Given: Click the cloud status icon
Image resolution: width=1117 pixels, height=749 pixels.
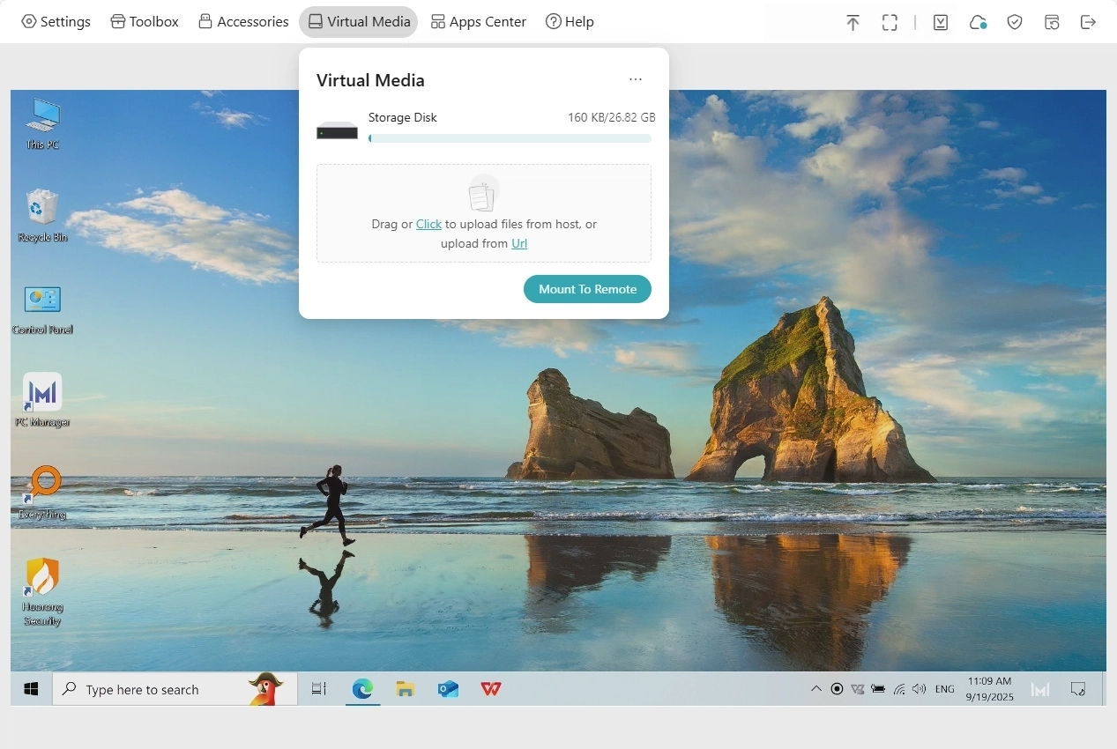Looking at the screenshot, I should point(978,23).
